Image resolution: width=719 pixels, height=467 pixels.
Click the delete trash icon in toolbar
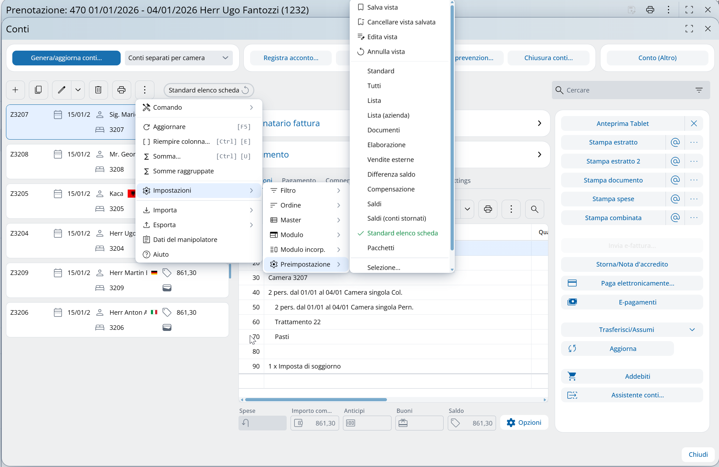point(98,90)
